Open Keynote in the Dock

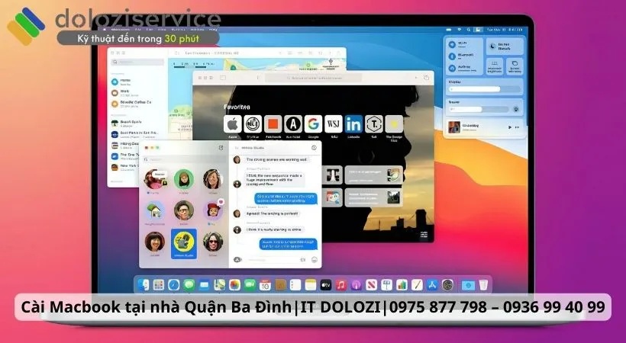[386, 285]
